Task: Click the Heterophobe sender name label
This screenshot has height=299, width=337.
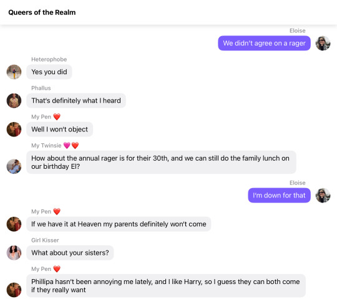Action: click(x=49, y=59)
